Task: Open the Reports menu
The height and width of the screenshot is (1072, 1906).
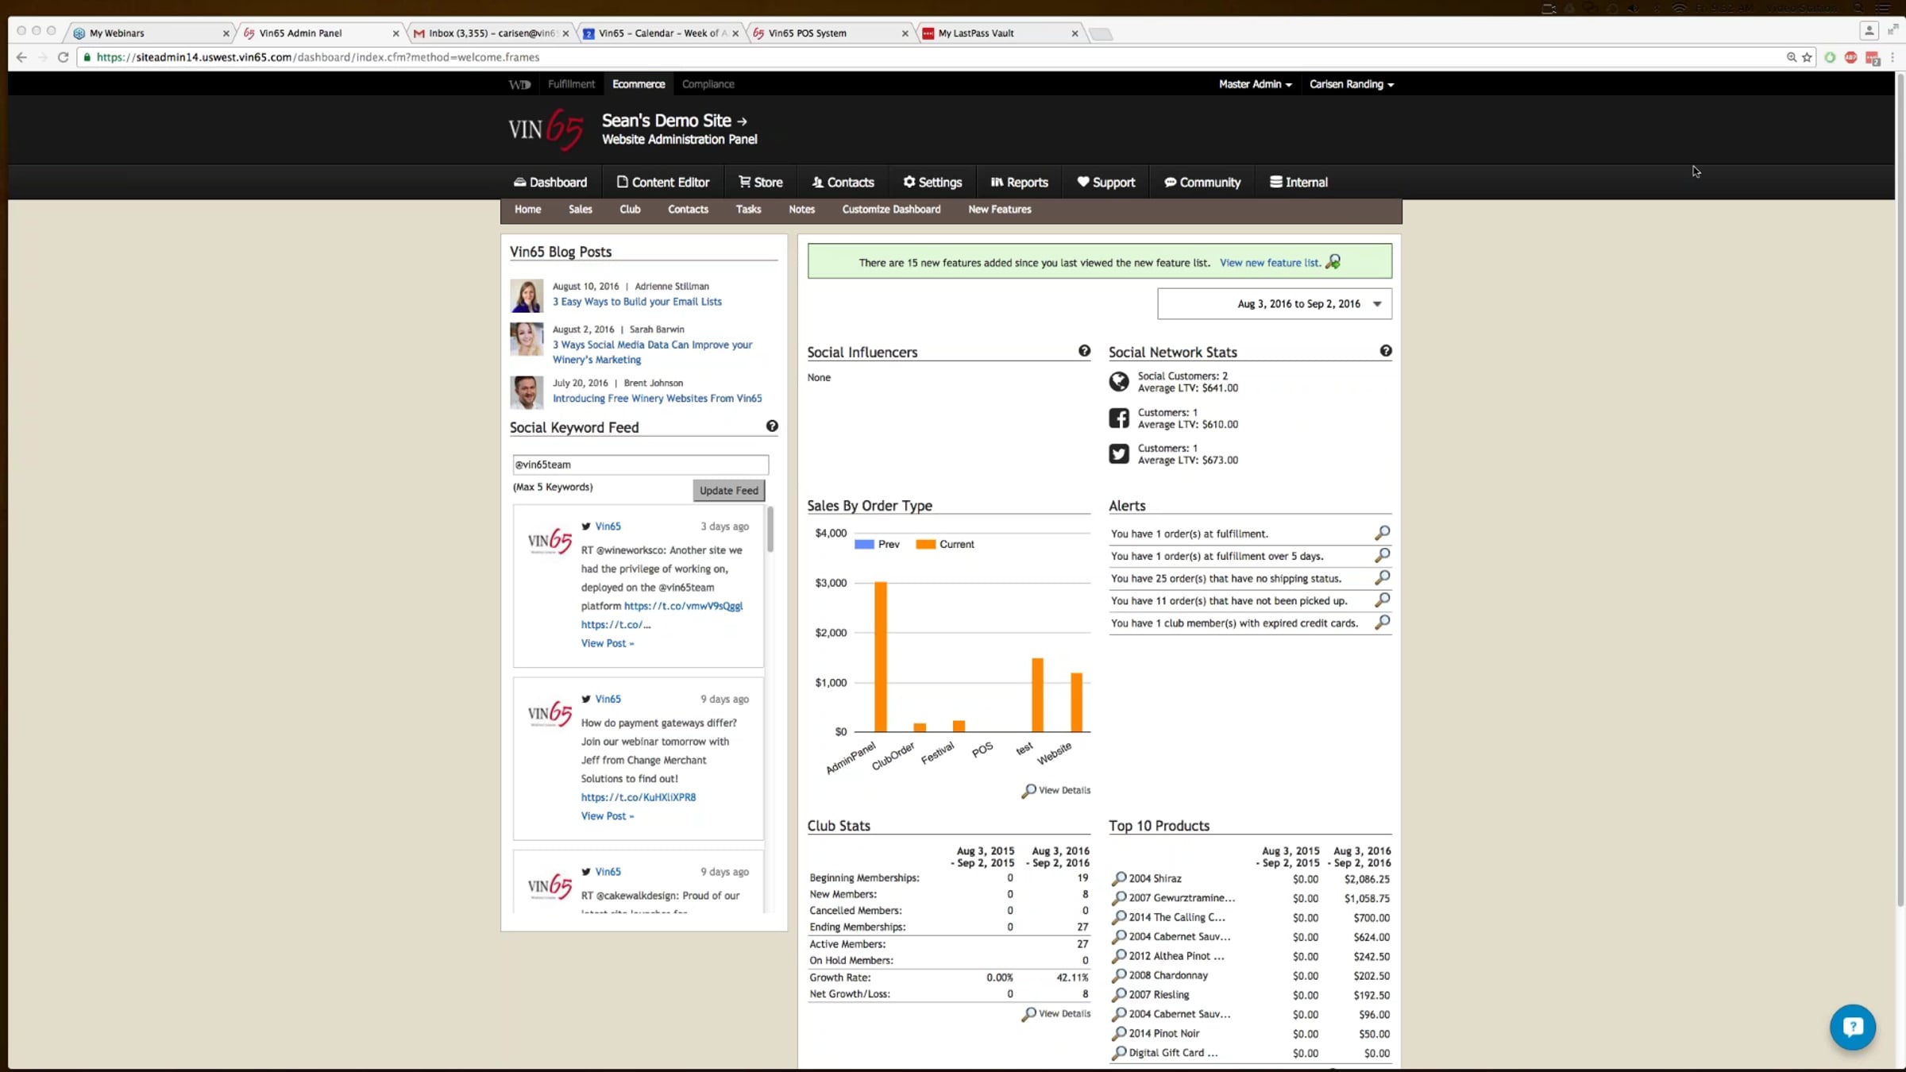Action: point(1019,182)
